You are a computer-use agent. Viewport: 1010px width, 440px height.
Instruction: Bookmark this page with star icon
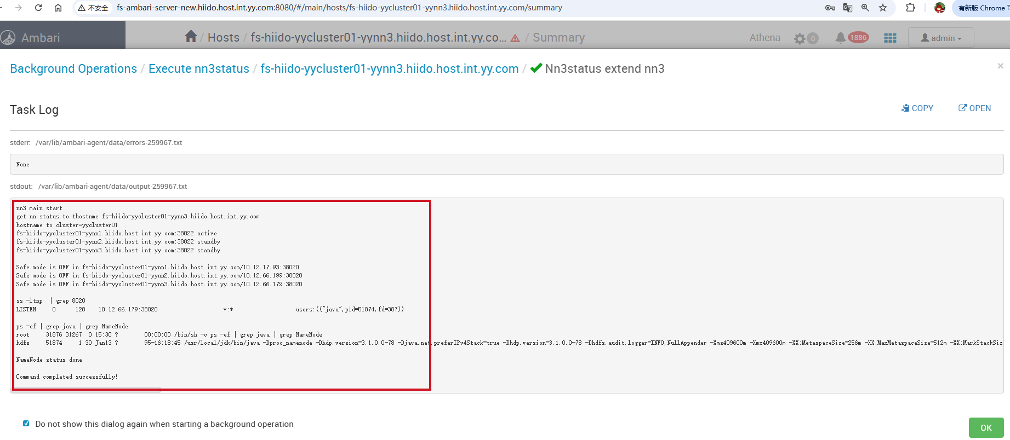click(883, 8)
